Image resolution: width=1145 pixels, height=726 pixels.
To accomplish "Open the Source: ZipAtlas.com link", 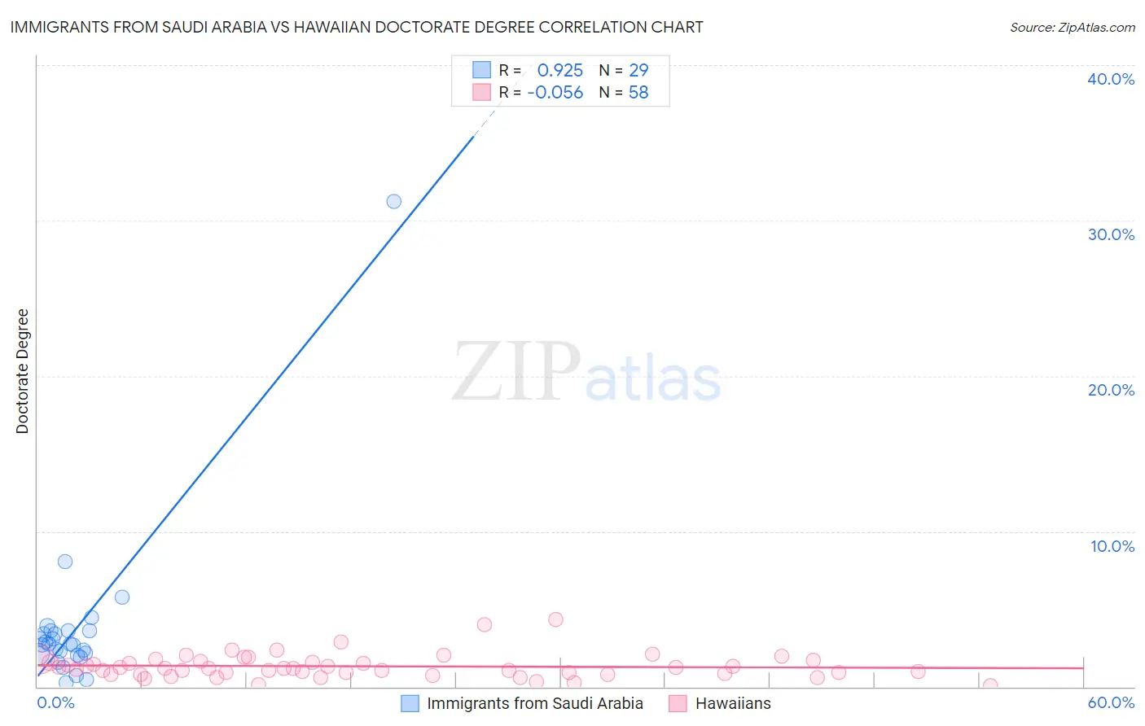I will point(1073,27).
